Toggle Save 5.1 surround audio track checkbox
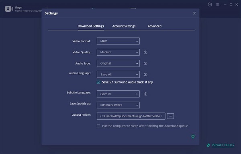Image resolution: width=241 pixels, height=154 pixels. (x=98, y=82)
